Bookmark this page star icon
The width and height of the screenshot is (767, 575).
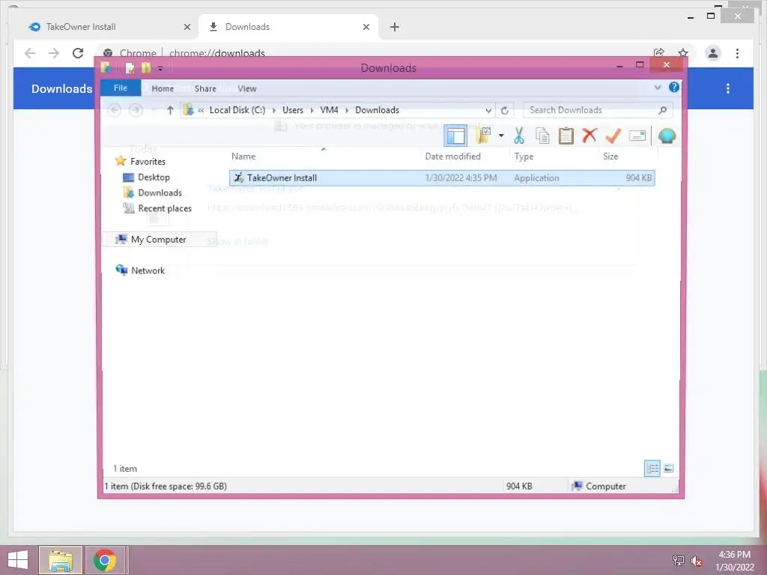pos(683,53)
